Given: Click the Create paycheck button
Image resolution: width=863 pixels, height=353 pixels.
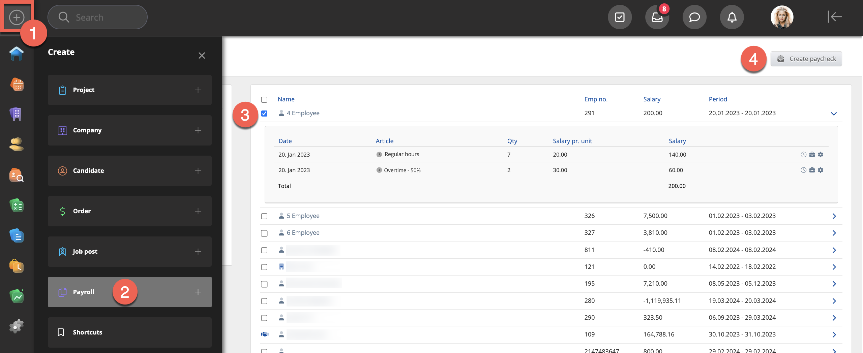Looking at the screenshot, I should (x=806, y=59).
